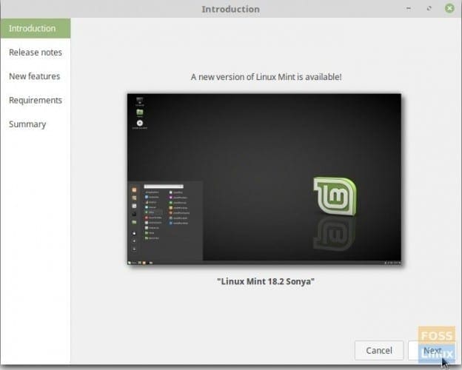Open the Release notes section
The image size is (462, 370).
[36, 52]
